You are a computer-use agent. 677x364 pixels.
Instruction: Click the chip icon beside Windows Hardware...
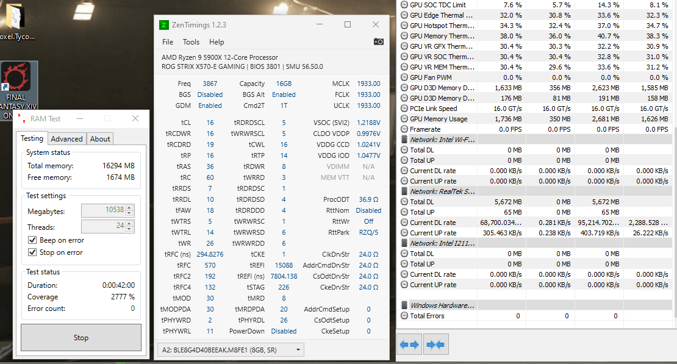coord(404,305)
